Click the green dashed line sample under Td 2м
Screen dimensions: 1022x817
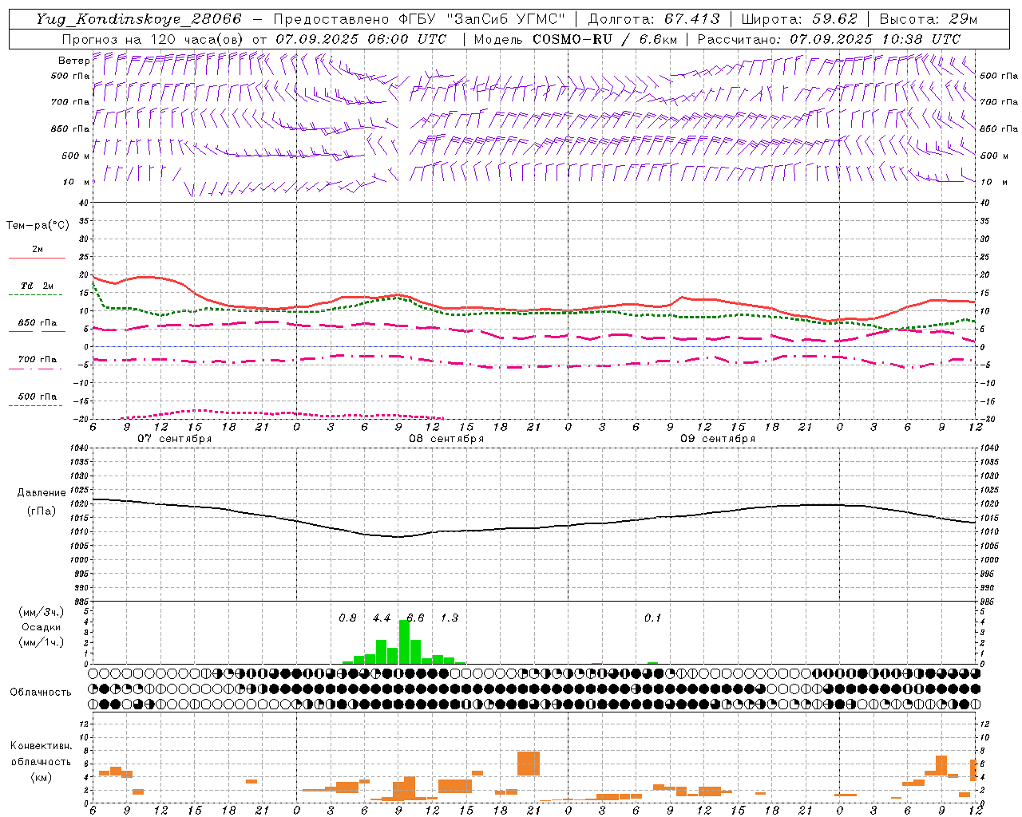point(35,294)
